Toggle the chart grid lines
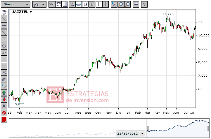 65,4
